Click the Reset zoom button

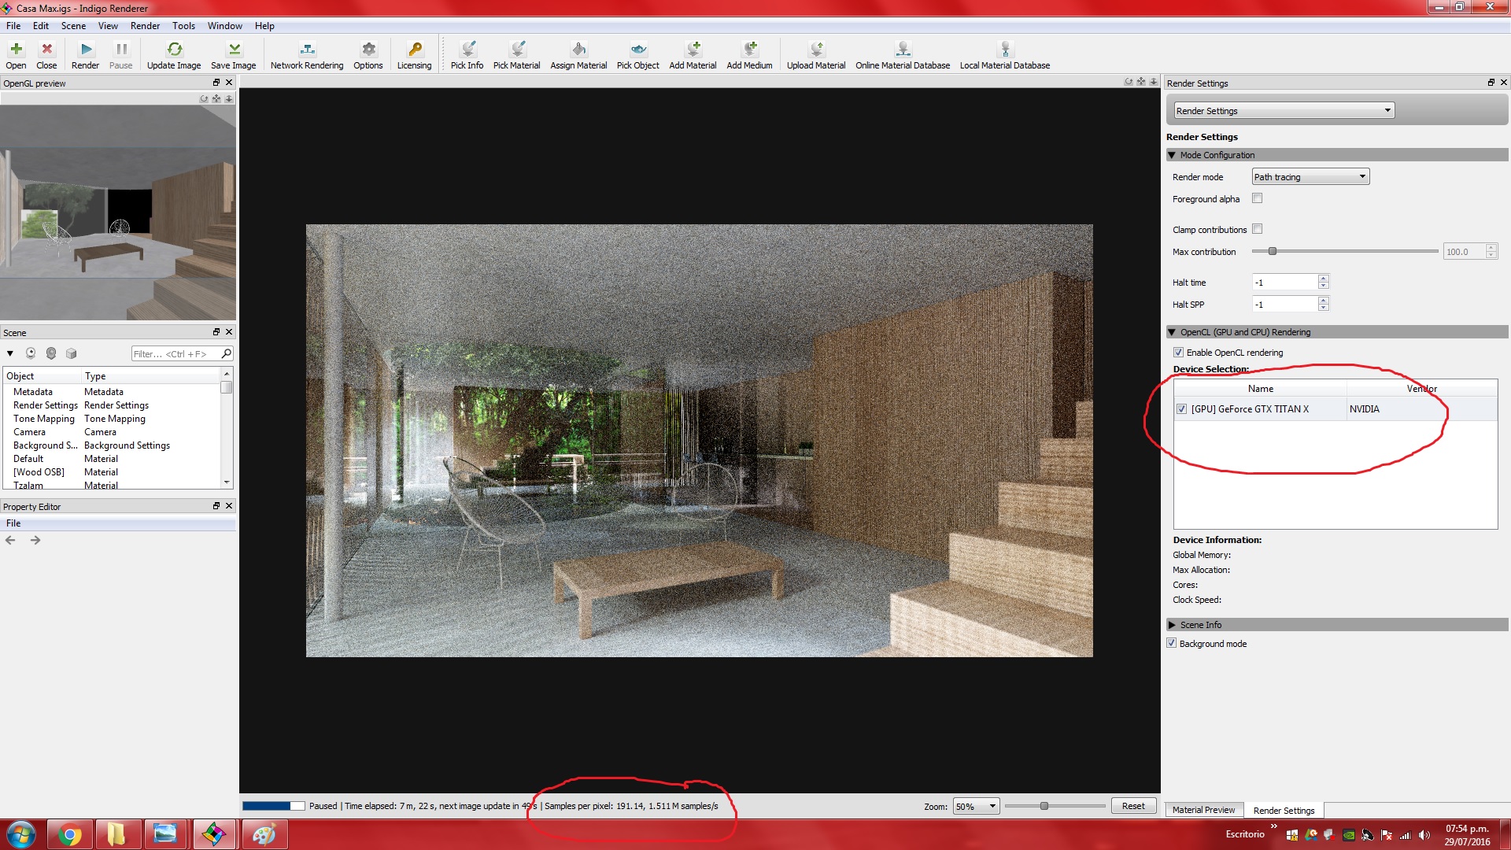pos(1133,806)
